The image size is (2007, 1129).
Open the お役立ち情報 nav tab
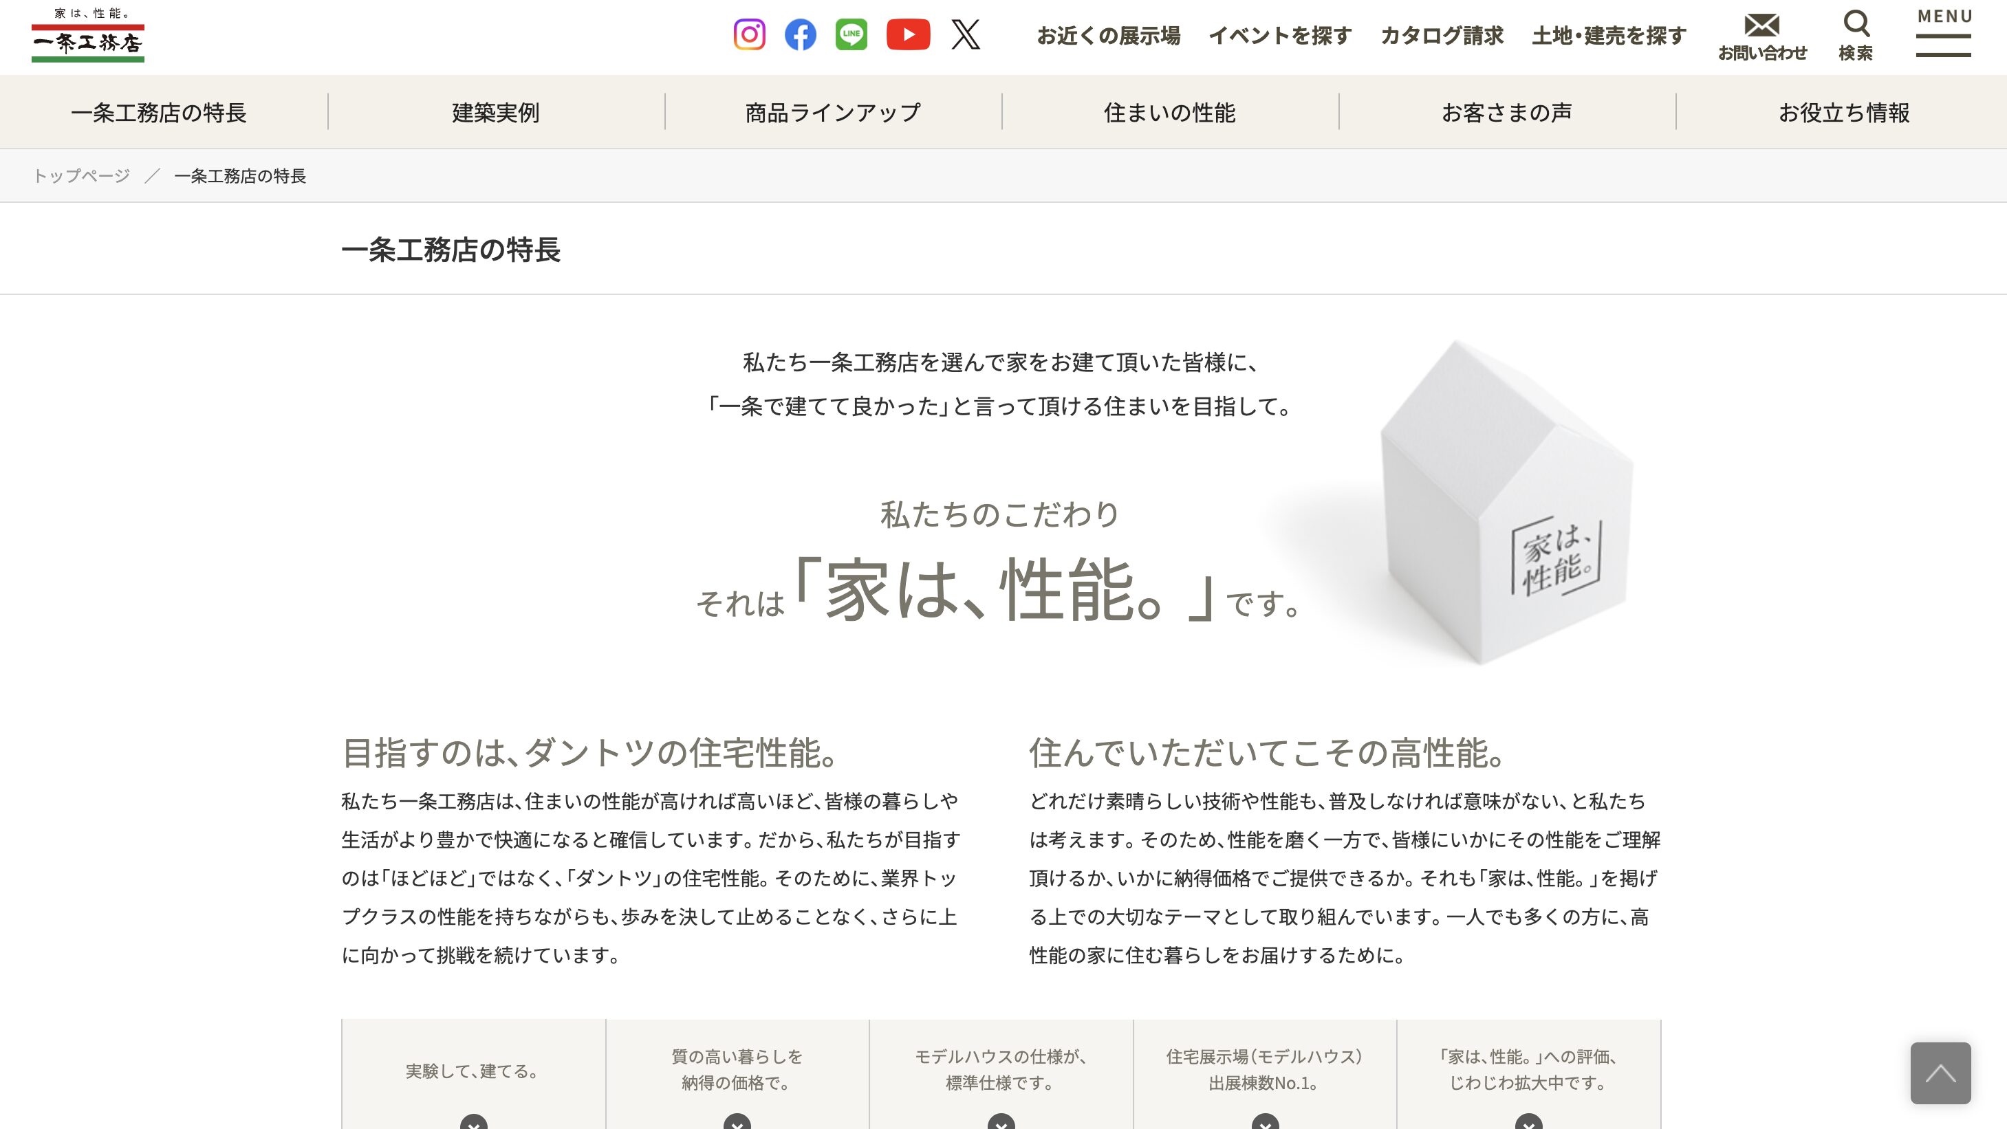coord(1844,113)
